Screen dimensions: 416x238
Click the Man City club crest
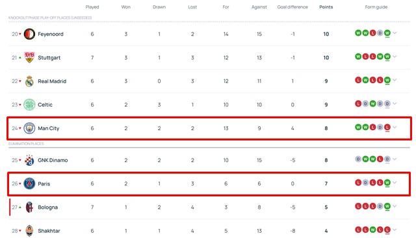pos(29,128)
